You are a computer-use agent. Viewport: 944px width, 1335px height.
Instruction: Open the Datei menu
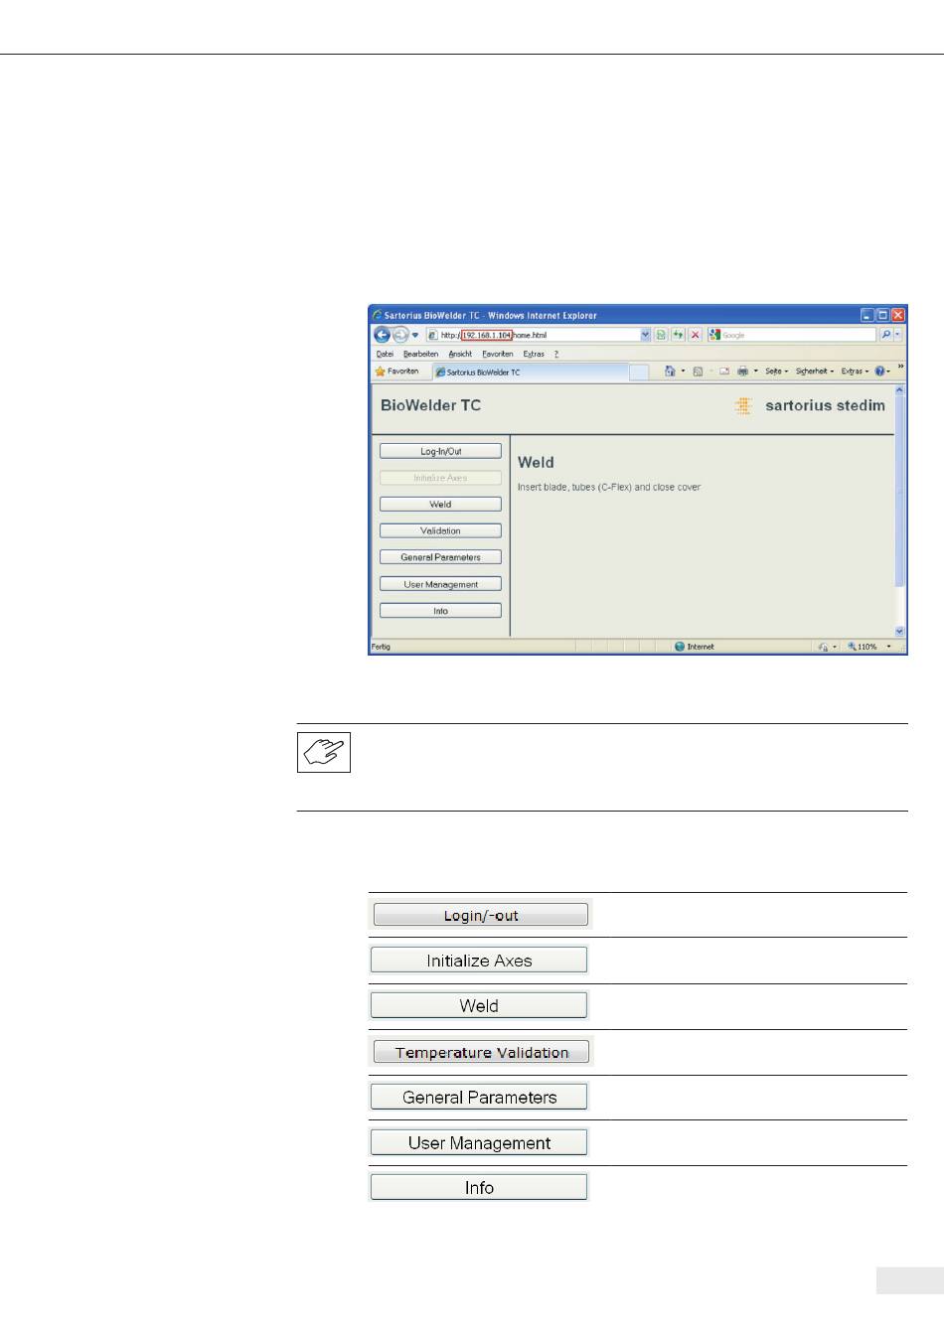coord(385,354)
